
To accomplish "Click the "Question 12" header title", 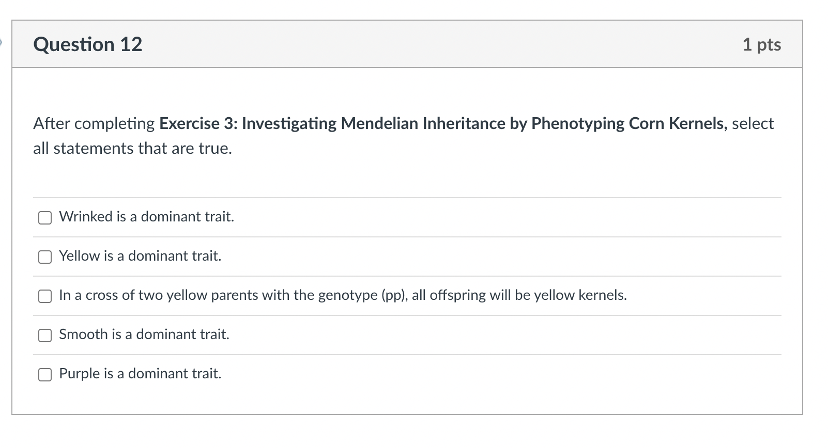I will click(88, 44).
